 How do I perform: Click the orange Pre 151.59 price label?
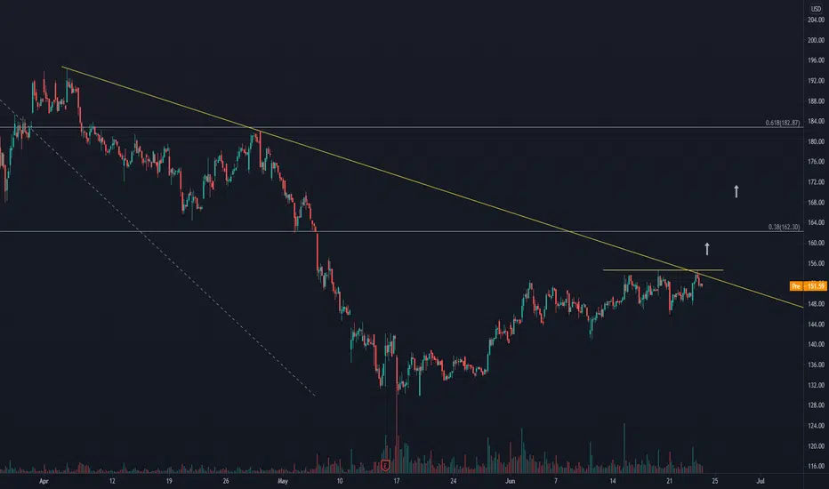pyautogui.click(x=808, y=286)
